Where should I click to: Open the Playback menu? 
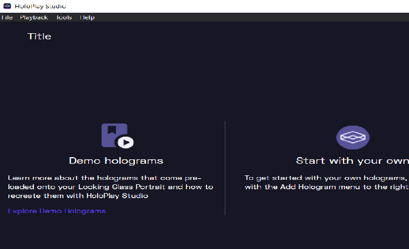coord(34,18)
